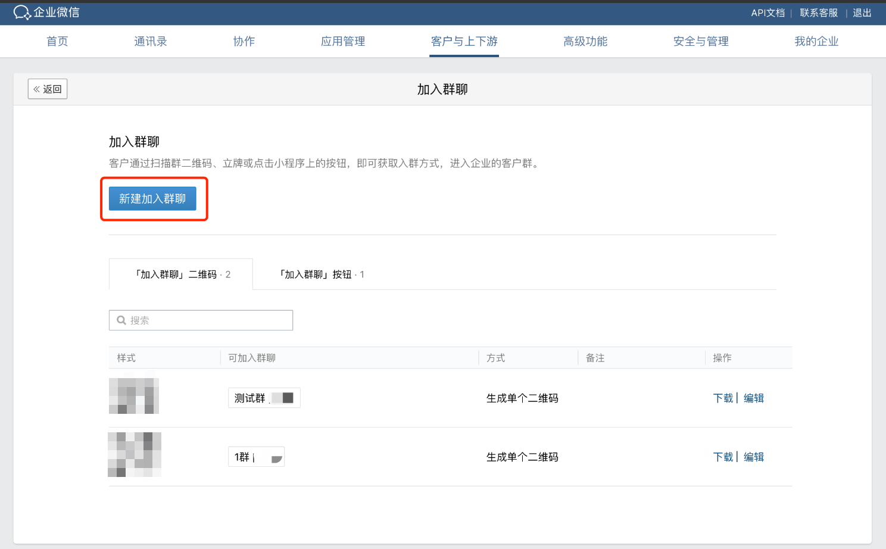
Task: Download the QR code for 测试群
Action: (723, 398)
